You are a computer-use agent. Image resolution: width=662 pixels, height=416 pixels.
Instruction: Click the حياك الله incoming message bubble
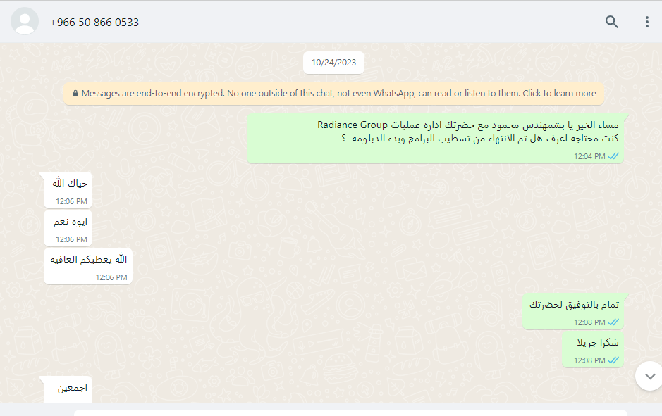[x=68, y=190]
